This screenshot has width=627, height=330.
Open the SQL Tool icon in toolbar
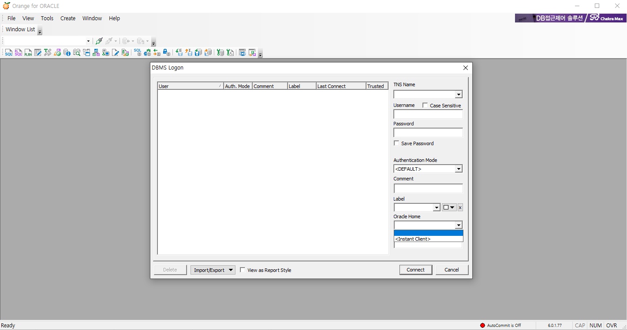[9, 53]
